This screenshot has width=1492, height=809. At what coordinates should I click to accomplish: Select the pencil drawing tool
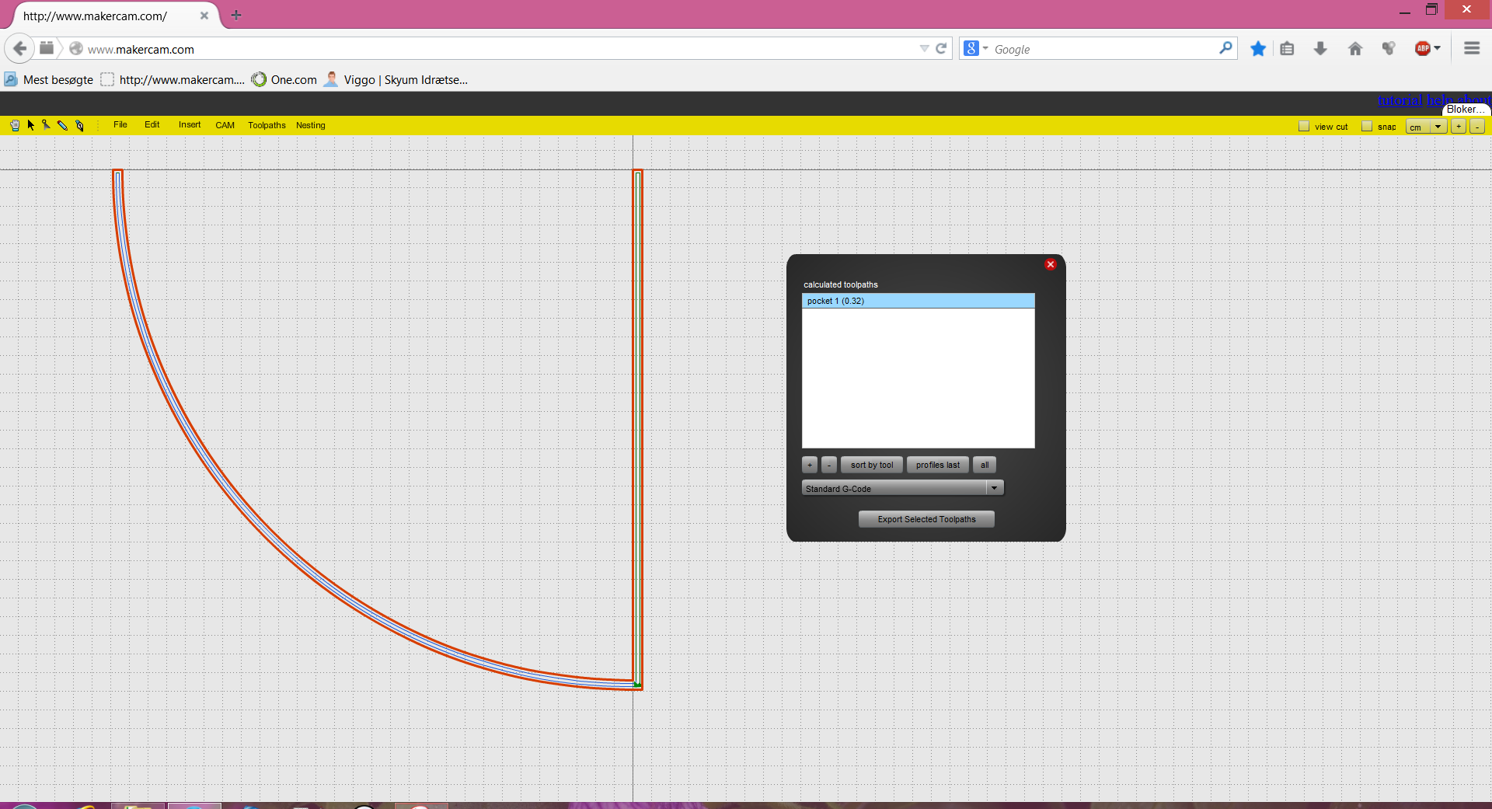(x=63, y=125)
